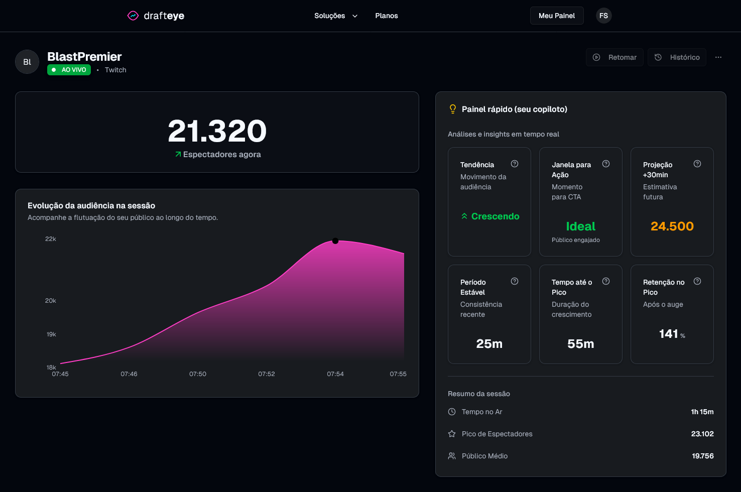Open the Soluções dropdown menu
741x492 pixels.
click(x=336, y=16)
